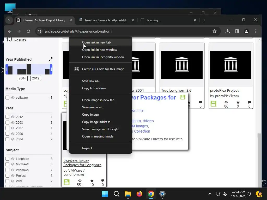Image resolution: width=267 pixels, height=200 pixels.
Task: Click the favorites star on protoPlex Project card
Action: [x=238, y=102]
